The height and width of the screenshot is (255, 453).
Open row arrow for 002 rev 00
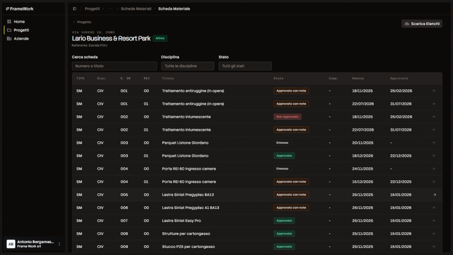pos(434,116)
